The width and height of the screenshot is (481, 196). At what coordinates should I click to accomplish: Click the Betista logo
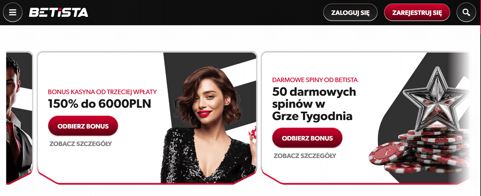point(59,12)
